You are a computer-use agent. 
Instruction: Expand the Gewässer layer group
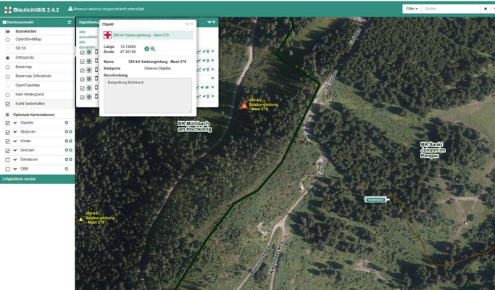(x=14, y=159)
